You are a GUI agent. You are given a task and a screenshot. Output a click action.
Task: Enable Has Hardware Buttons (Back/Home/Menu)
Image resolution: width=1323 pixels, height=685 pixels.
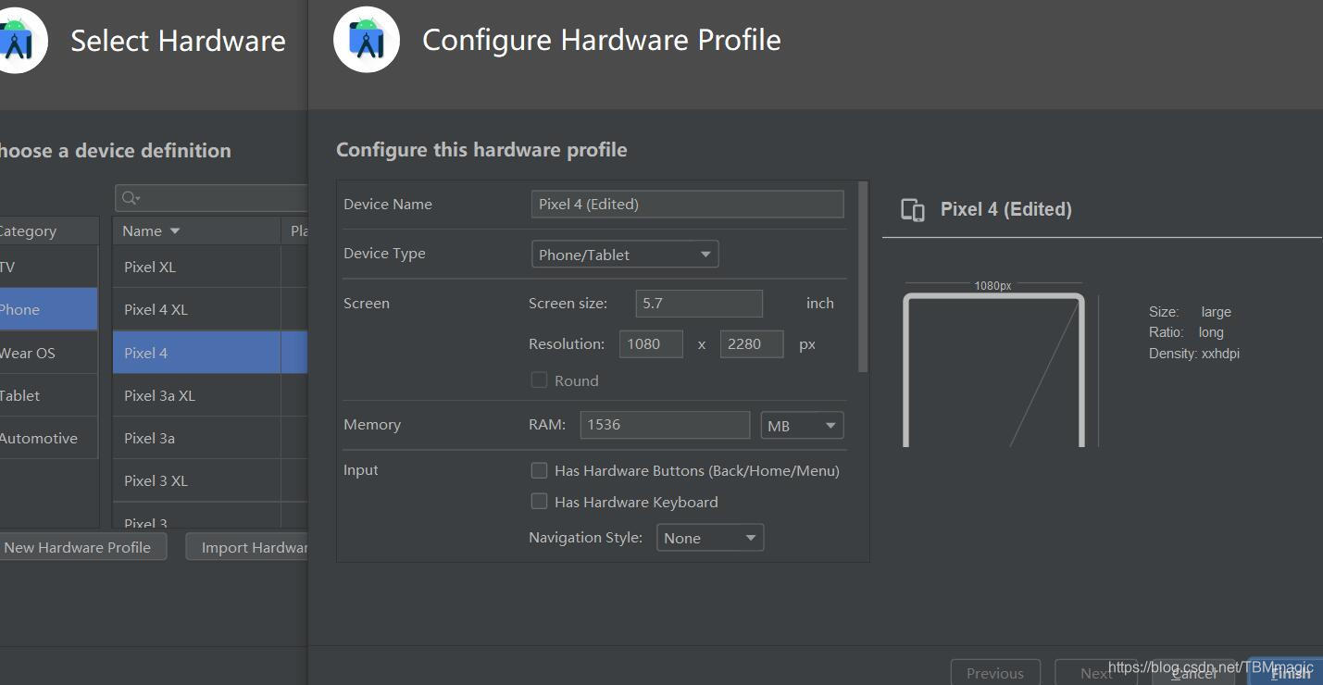539,470
